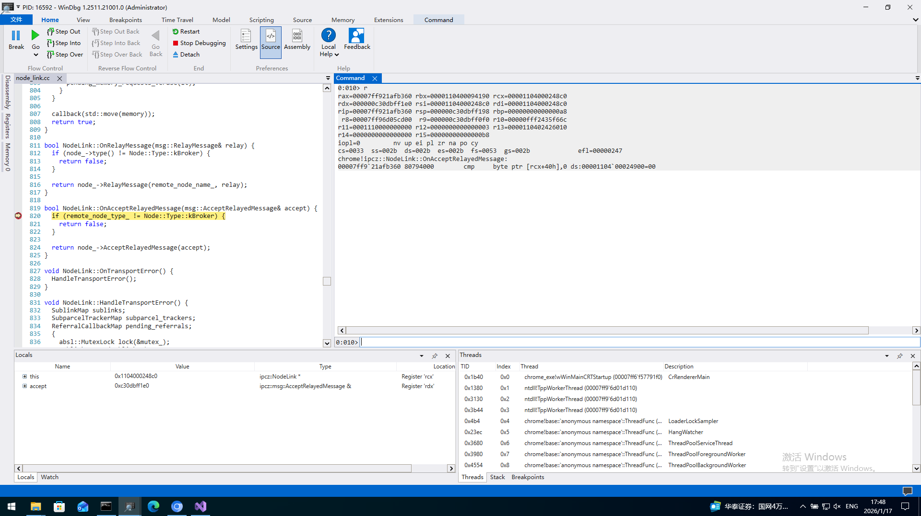Open Local Help question mark icon

click(x=329, y=35)
